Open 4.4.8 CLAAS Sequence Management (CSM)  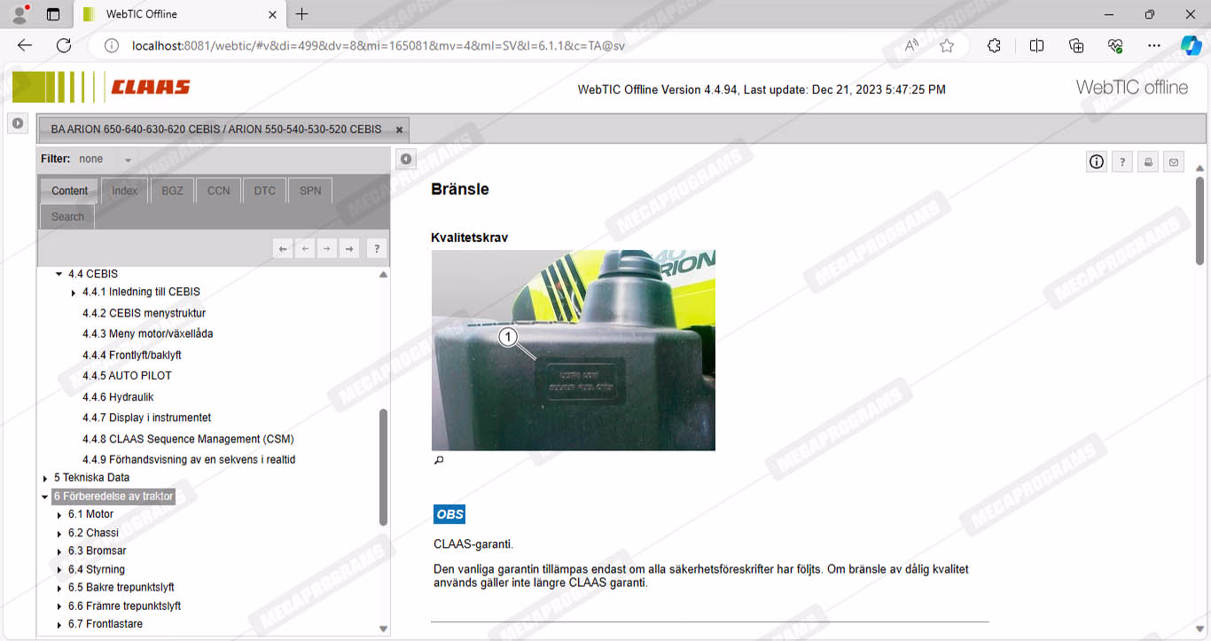(188, 439)
